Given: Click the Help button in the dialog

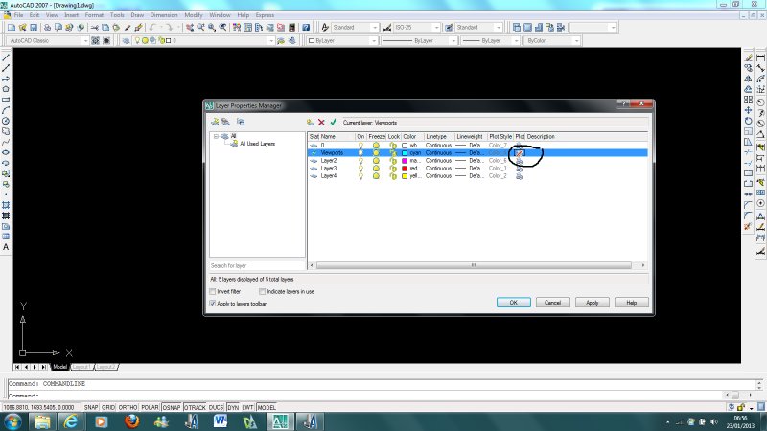Looking at the screenshot, I should point(632,303).
